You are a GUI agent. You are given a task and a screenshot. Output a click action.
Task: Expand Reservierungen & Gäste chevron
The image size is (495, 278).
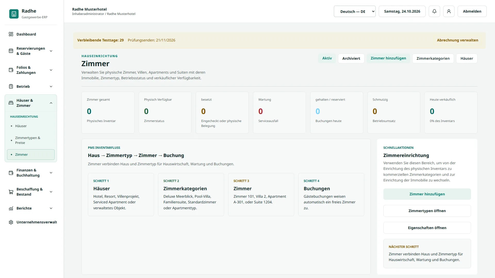click(51, 51)
